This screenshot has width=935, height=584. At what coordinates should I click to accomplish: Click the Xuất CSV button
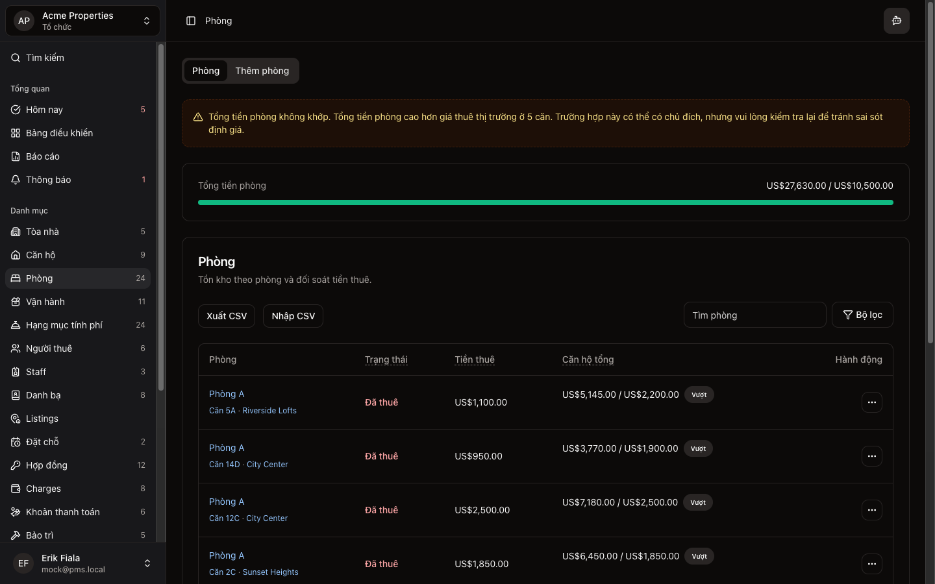227,316
